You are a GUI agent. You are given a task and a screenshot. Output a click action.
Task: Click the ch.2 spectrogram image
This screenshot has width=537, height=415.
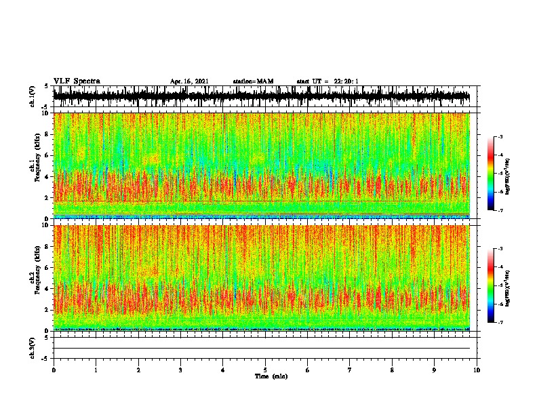click(x=262, y=278)
